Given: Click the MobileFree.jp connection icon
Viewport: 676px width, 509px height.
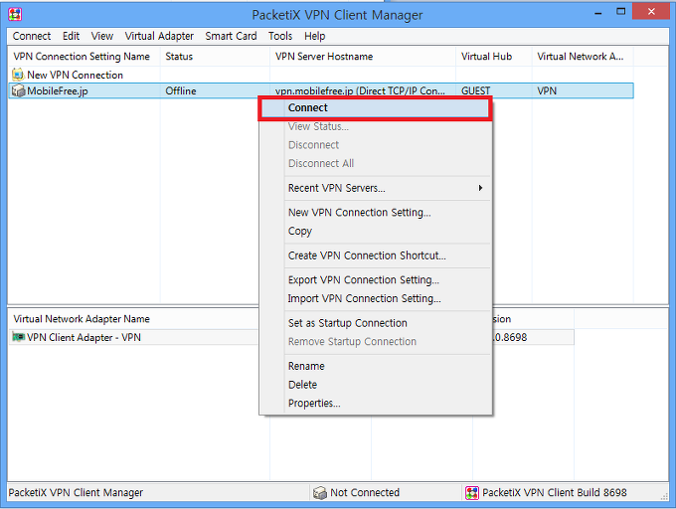Looking at the screenshot, I should (18, 90).
